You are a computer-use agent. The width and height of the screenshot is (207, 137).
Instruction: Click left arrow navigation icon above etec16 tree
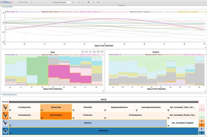click(x=3, y=102)
